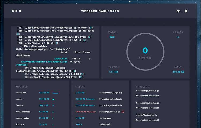201x128 pixels.
Task: Click the 1.11 MB modules total
Action: pyautogui.click(x=113, y=72)
